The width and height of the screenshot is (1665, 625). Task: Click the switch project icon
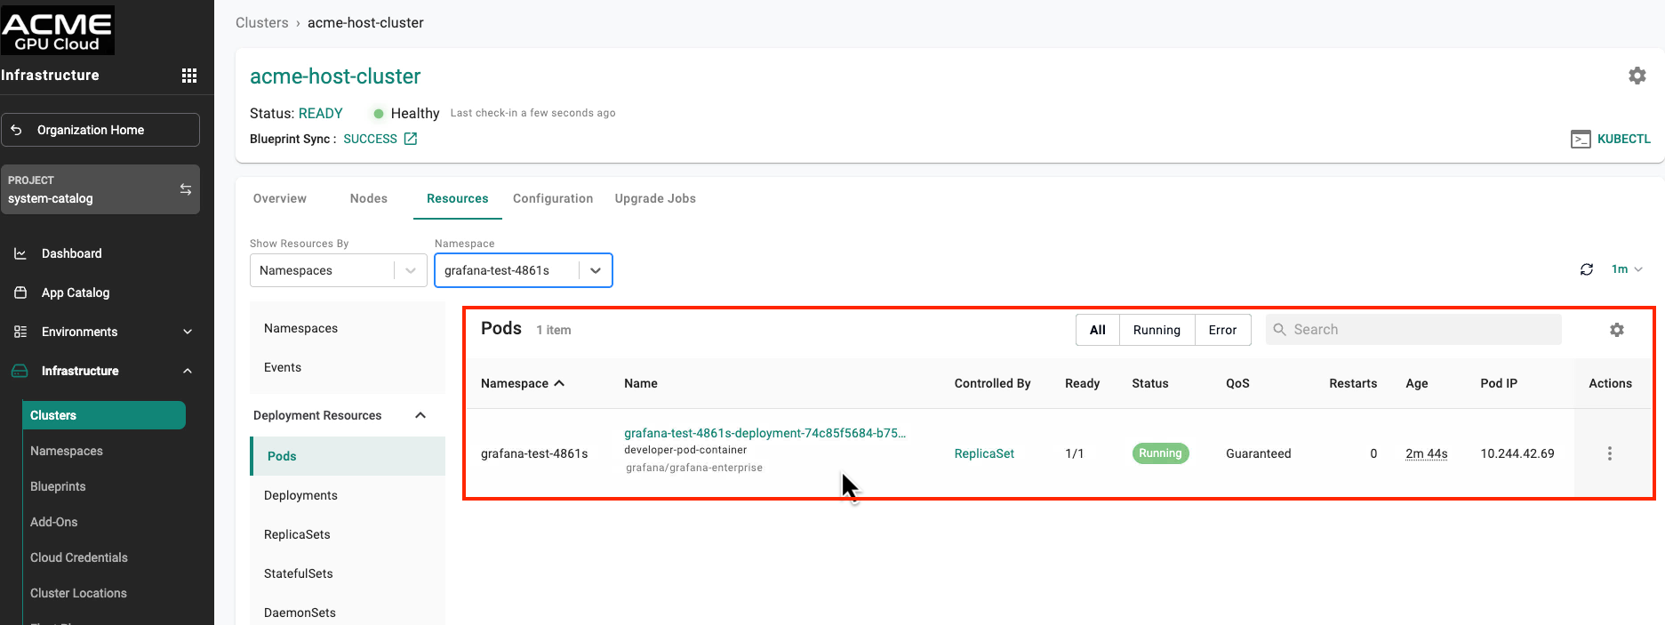point(186,189)
